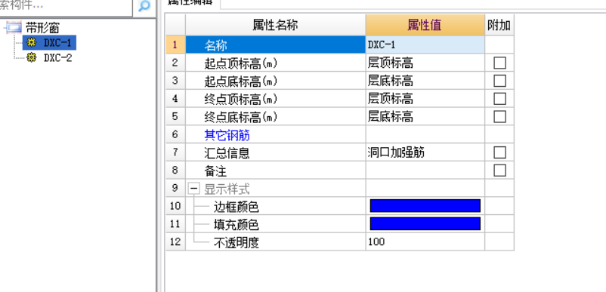Tick the 附加 checkbox for 终点底标高
The height and width of the screenshot is (292, 606).
[499, 116]
